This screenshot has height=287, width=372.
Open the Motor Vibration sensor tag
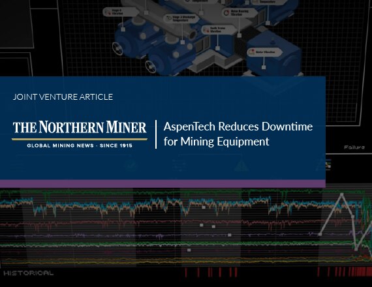265,52
